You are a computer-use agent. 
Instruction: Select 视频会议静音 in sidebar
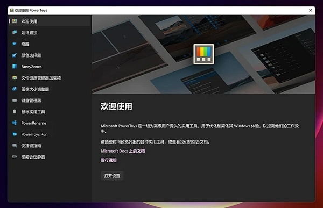point(50,157)
